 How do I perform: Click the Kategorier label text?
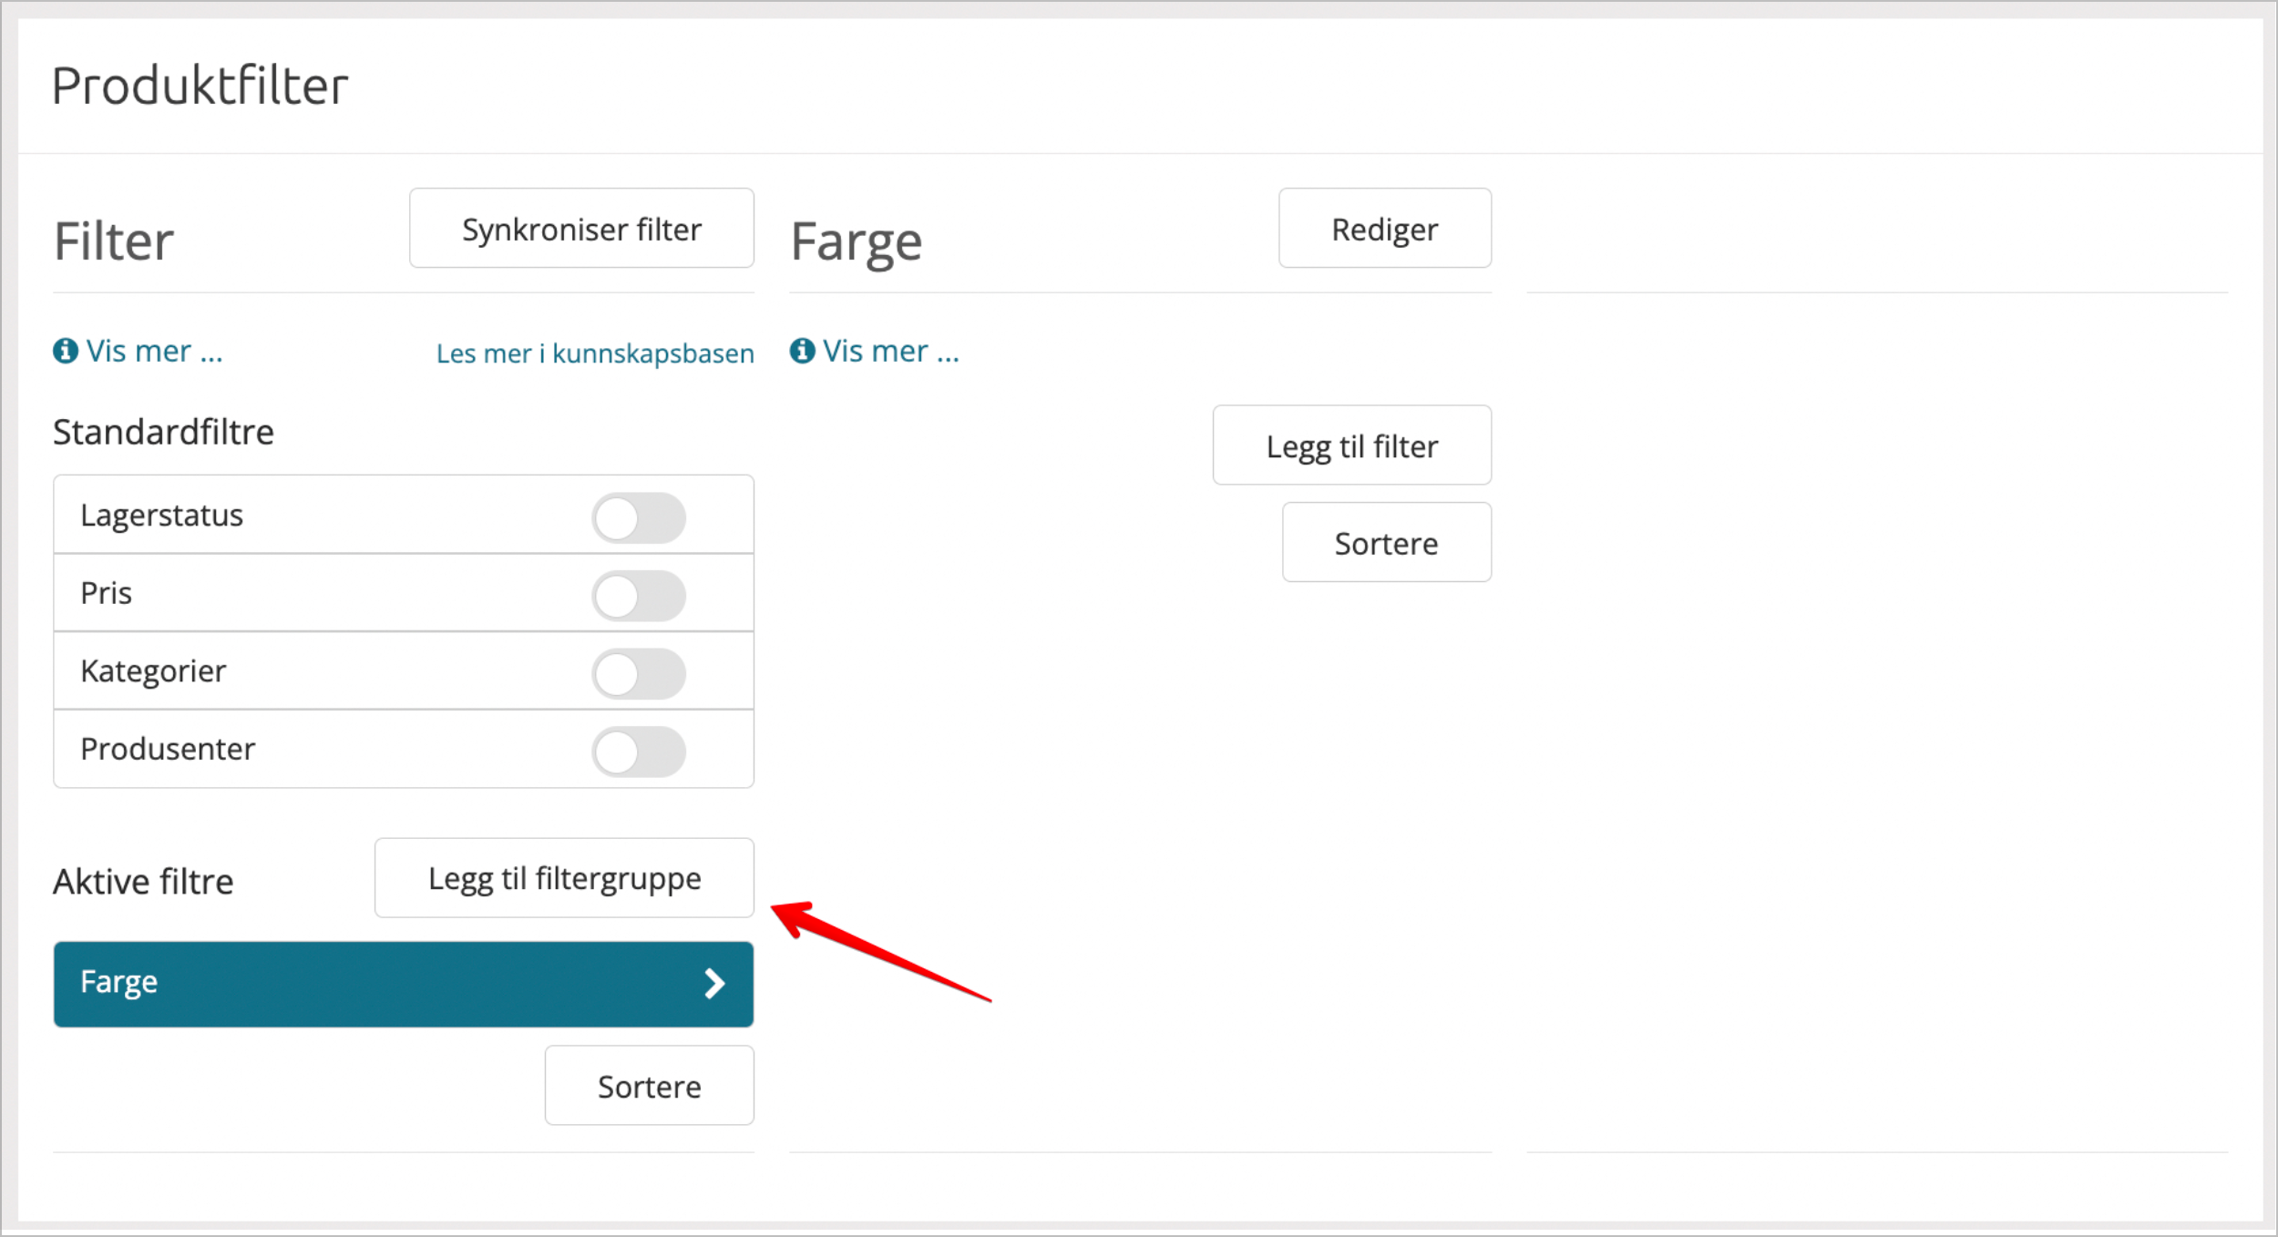tap(153, 671)
